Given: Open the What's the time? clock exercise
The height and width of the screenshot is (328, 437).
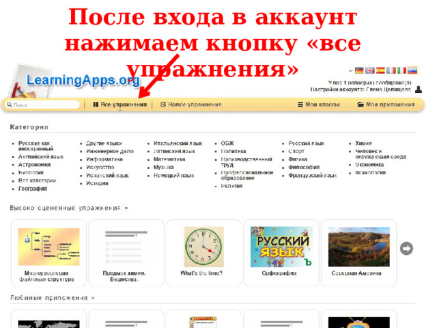Looking at the screenshot, I should pyautogui.click(x=203, y=254).
